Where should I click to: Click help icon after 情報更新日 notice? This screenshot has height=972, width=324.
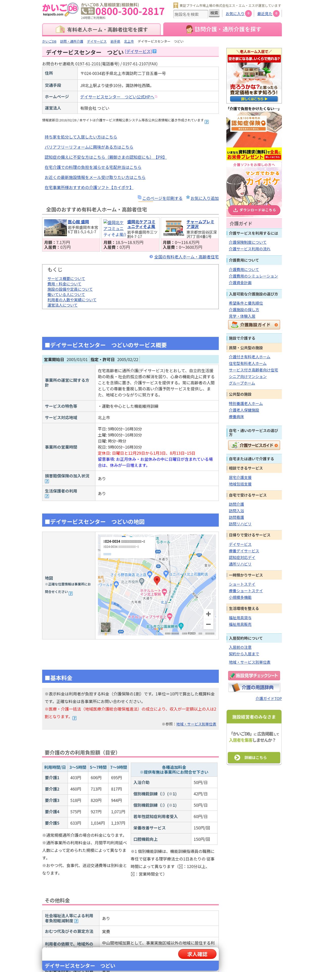click(207, 122)
